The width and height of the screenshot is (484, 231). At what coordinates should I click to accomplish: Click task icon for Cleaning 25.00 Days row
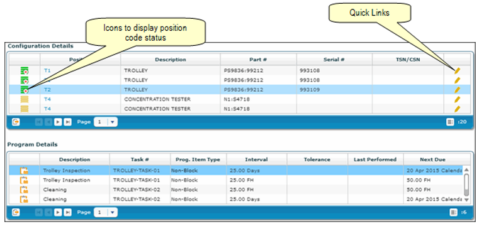coord(24,199)
